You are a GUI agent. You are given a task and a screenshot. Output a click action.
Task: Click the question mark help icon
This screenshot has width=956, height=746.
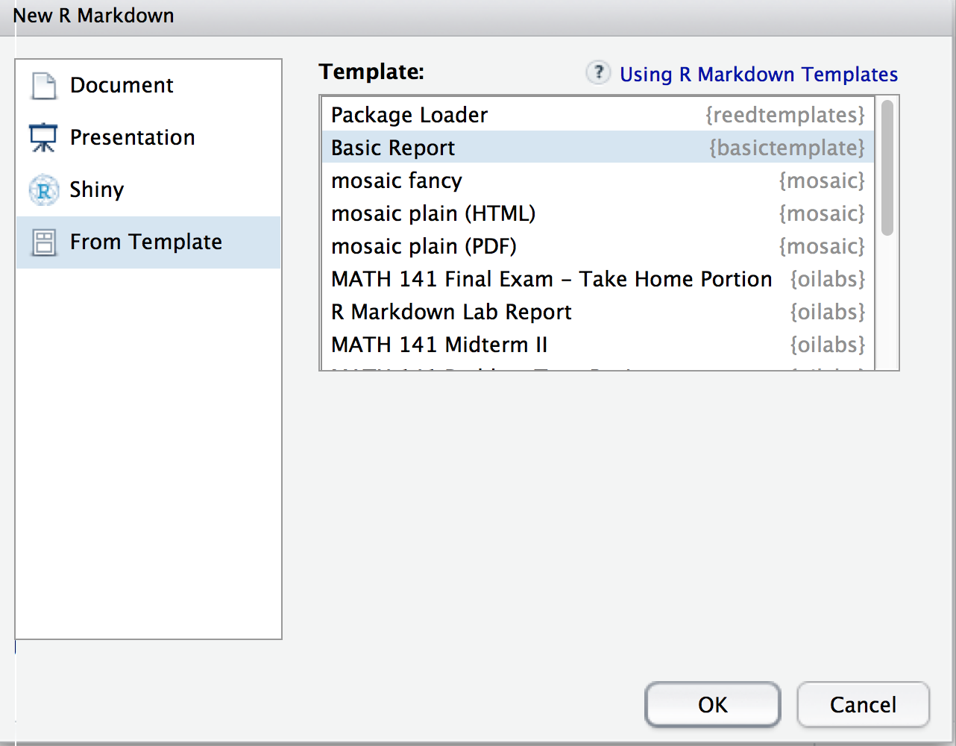pyautogui.click(x=598, y=73)
